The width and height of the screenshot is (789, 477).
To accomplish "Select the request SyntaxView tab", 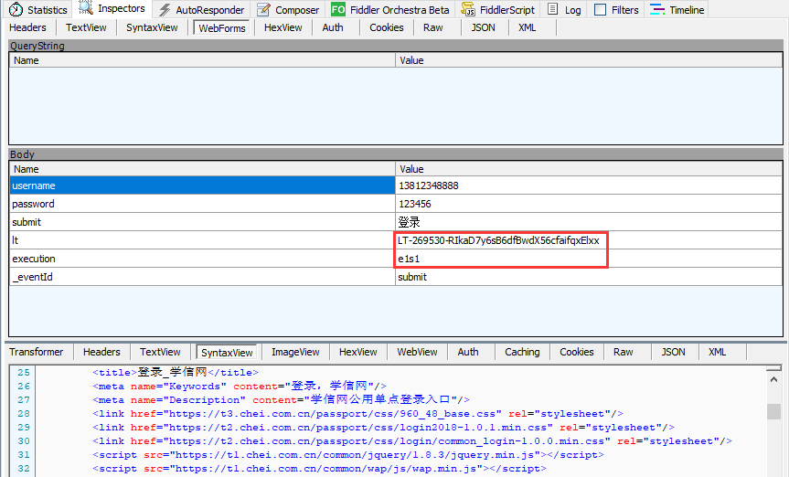I will pos(152,27).
